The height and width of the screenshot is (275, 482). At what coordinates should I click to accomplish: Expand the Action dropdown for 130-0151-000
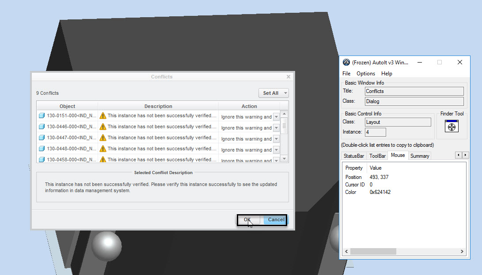[277, 117]
